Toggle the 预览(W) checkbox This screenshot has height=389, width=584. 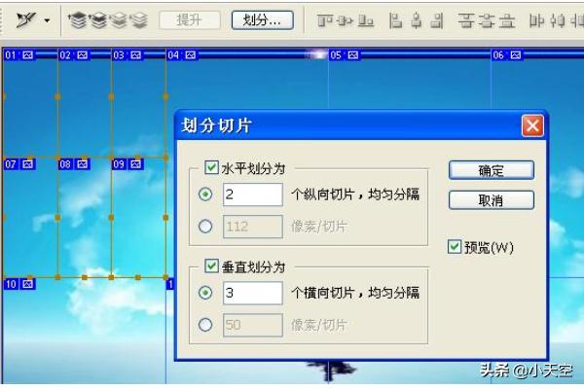point(454,247)
